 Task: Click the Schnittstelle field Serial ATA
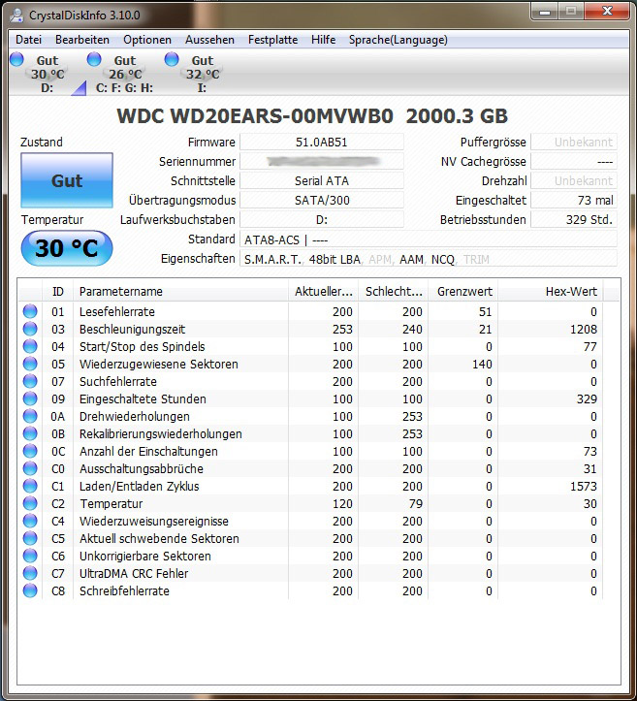tap(322, 180)
